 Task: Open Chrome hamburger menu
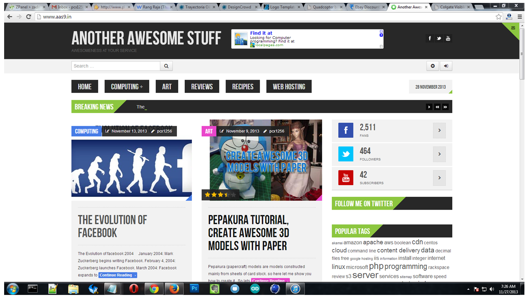[520, 16]
